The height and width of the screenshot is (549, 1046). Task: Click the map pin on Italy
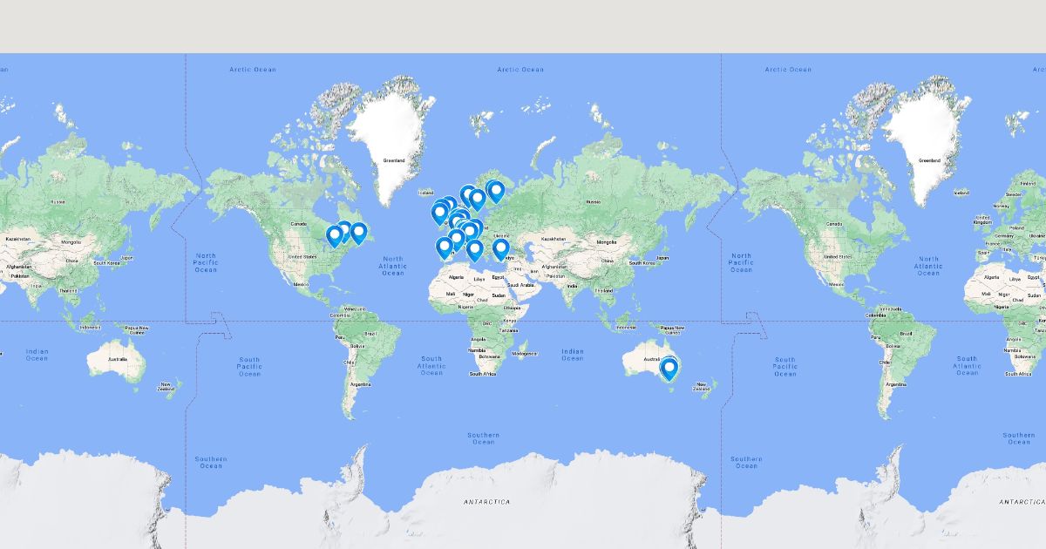coord(475,251)
